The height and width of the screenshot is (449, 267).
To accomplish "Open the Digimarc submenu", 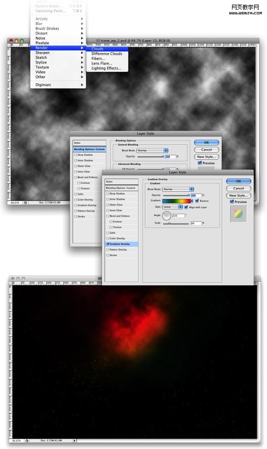I will coord(58,85).
